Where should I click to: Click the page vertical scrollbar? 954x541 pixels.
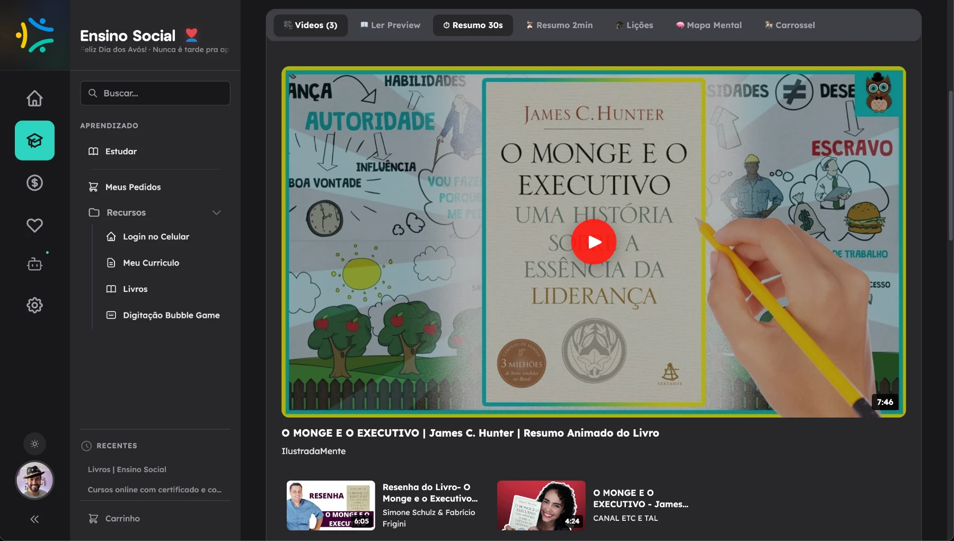(950, 165)
